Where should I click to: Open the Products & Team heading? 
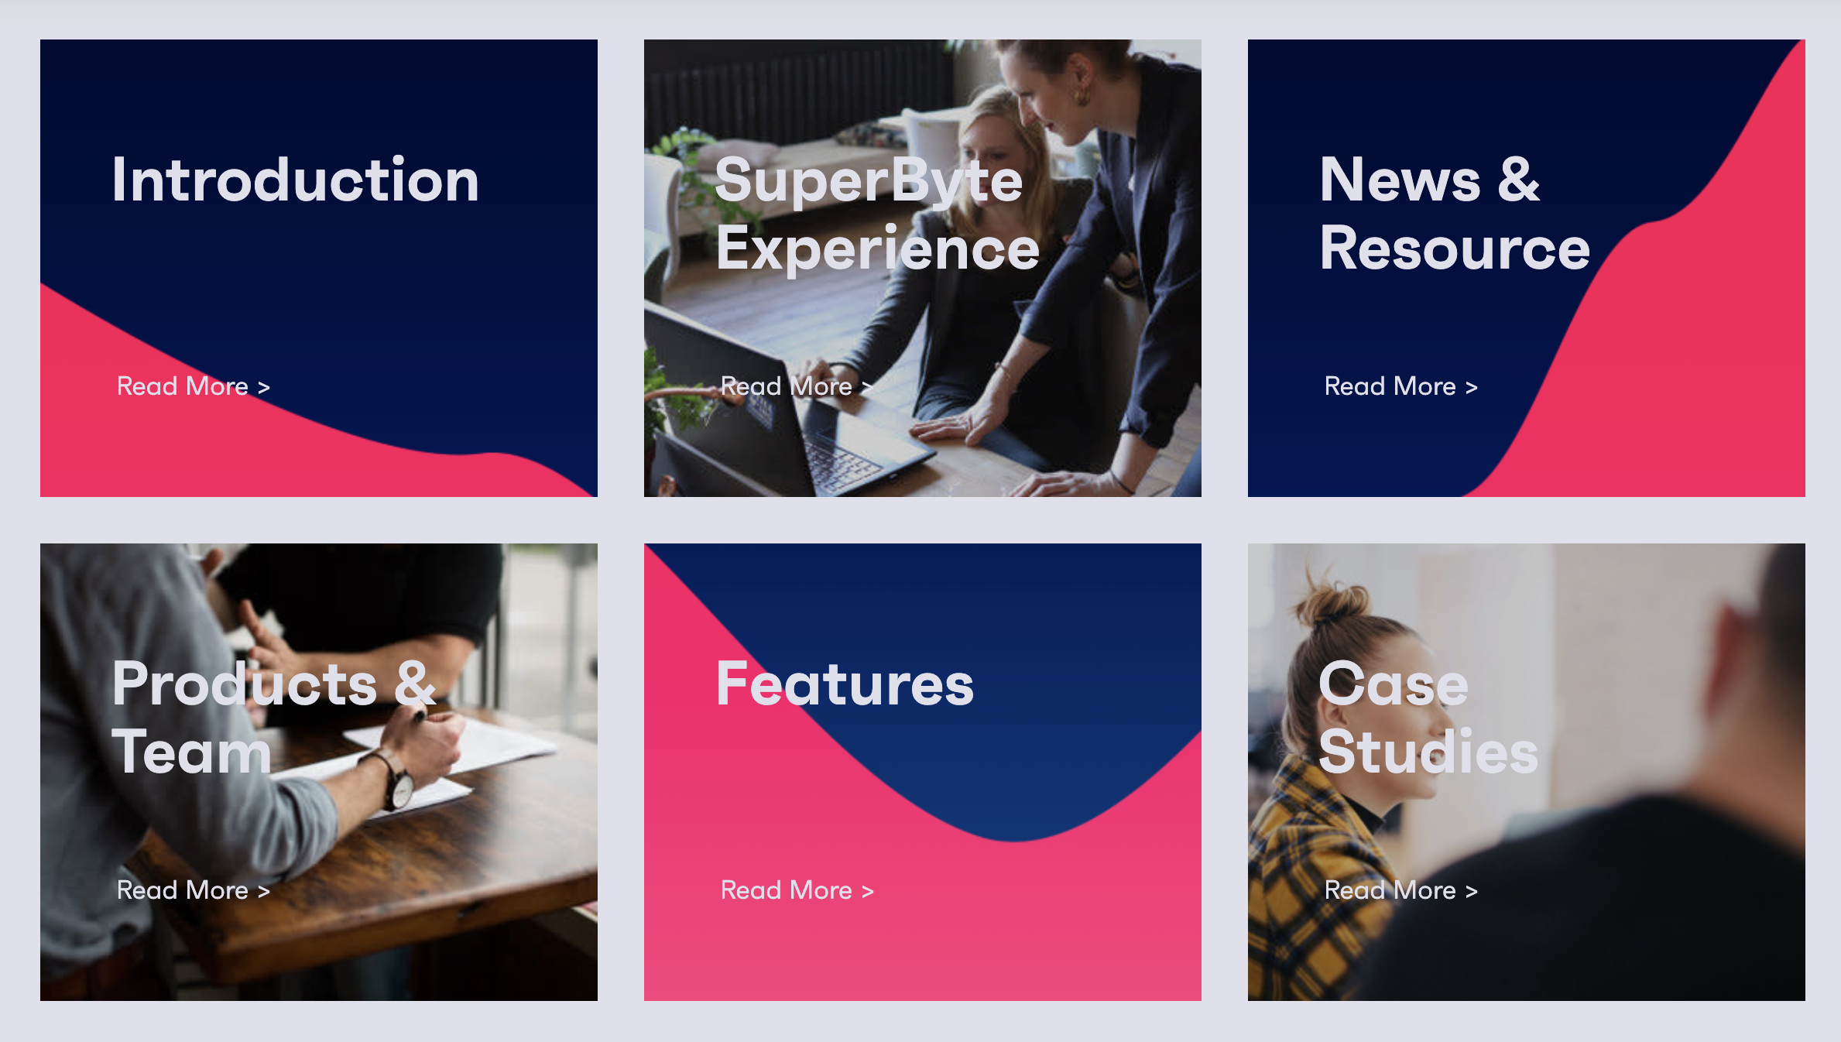[x=274, y=718]
